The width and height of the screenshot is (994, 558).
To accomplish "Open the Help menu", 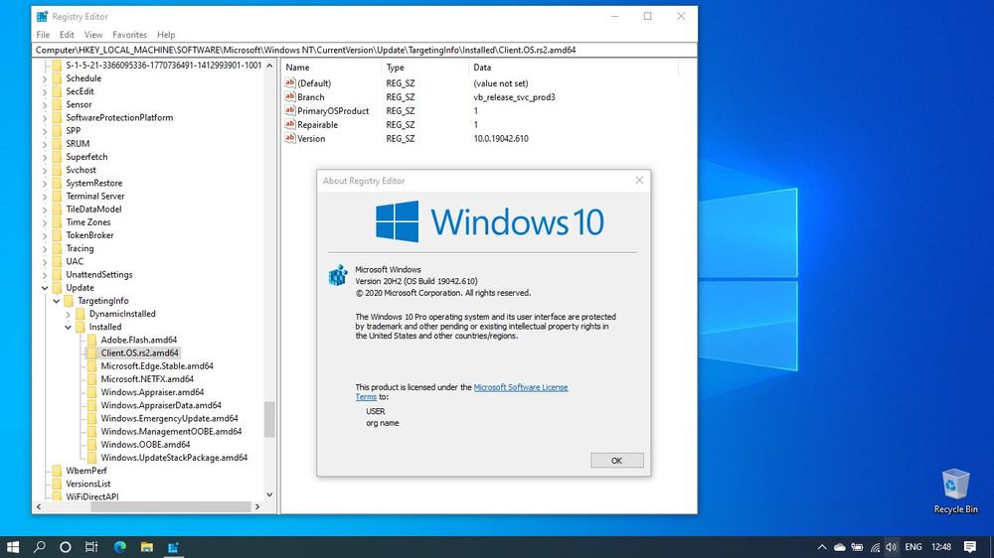I will pos(166,35).
